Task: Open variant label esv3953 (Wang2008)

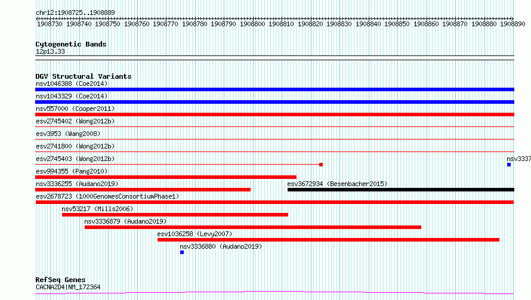Action: [x=68, y=134]
